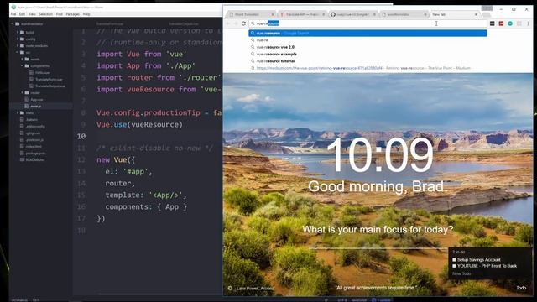This screenshot has width=537, height=302.
Task: Open the View menu in Atom
Action: [32, 14]
